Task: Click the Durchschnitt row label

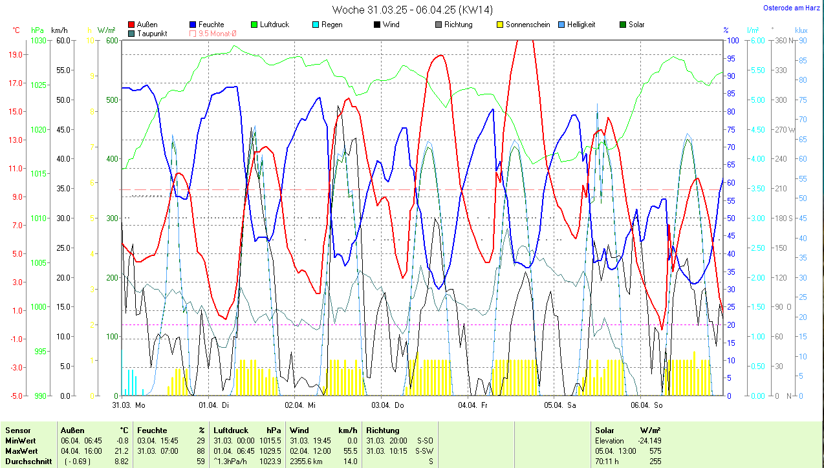Action: coord(28,461)
